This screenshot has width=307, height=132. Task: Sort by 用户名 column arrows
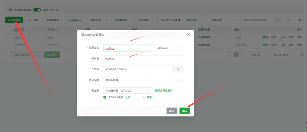pyautogui.click(x=58, y=30)
